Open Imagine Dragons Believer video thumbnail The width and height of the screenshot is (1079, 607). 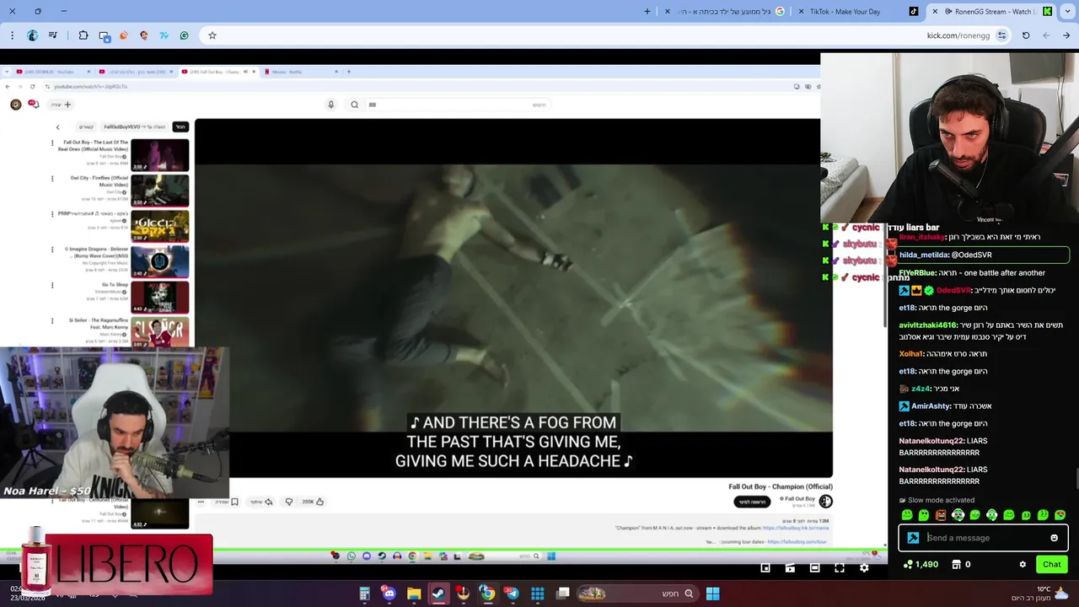point(159,261)
